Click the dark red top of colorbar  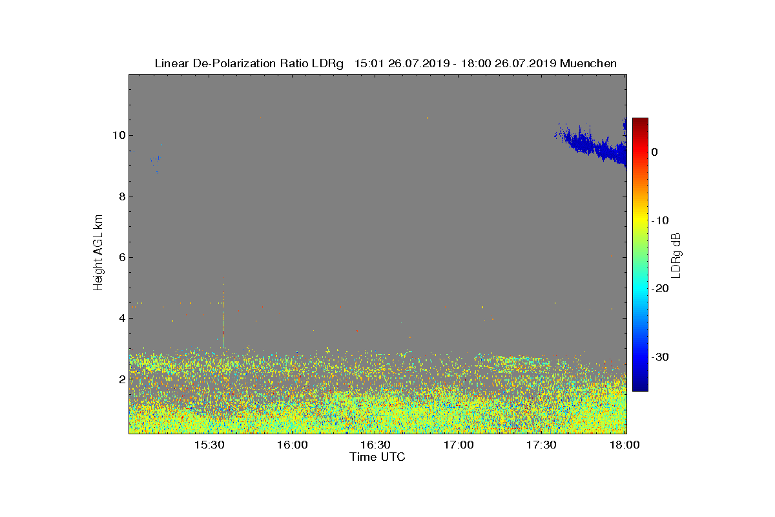pyautogui.click(x=640, y=123)
